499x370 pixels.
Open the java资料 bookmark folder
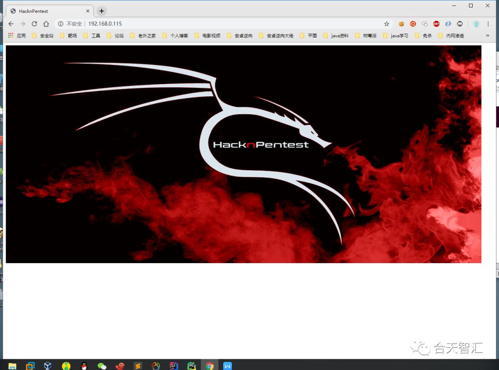point(336,36)
